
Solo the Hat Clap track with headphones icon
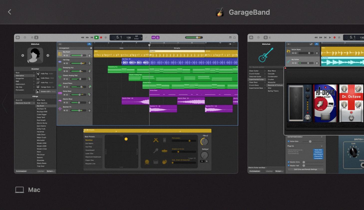[67, 63]
